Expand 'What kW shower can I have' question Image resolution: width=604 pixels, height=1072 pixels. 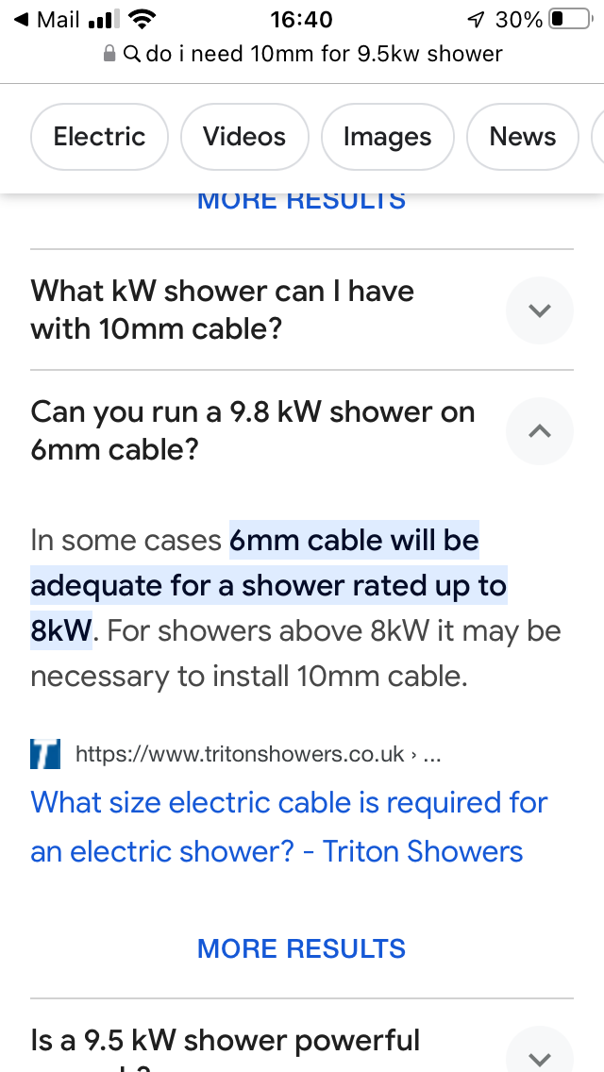(x=539, y=310)
